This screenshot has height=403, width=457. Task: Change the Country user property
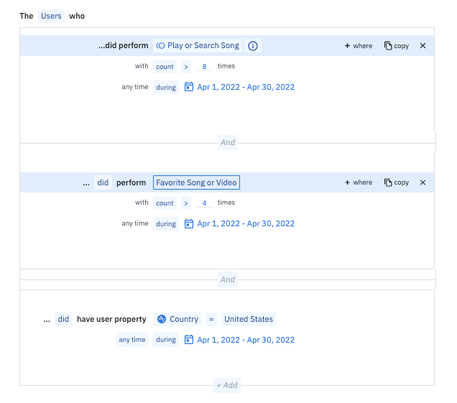click(x=177, y=319)
